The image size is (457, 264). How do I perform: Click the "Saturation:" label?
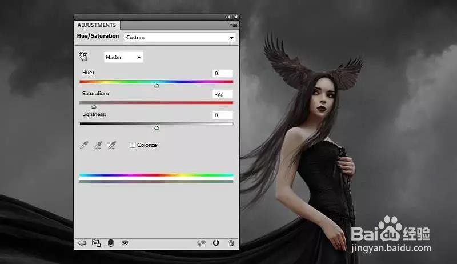95,94
